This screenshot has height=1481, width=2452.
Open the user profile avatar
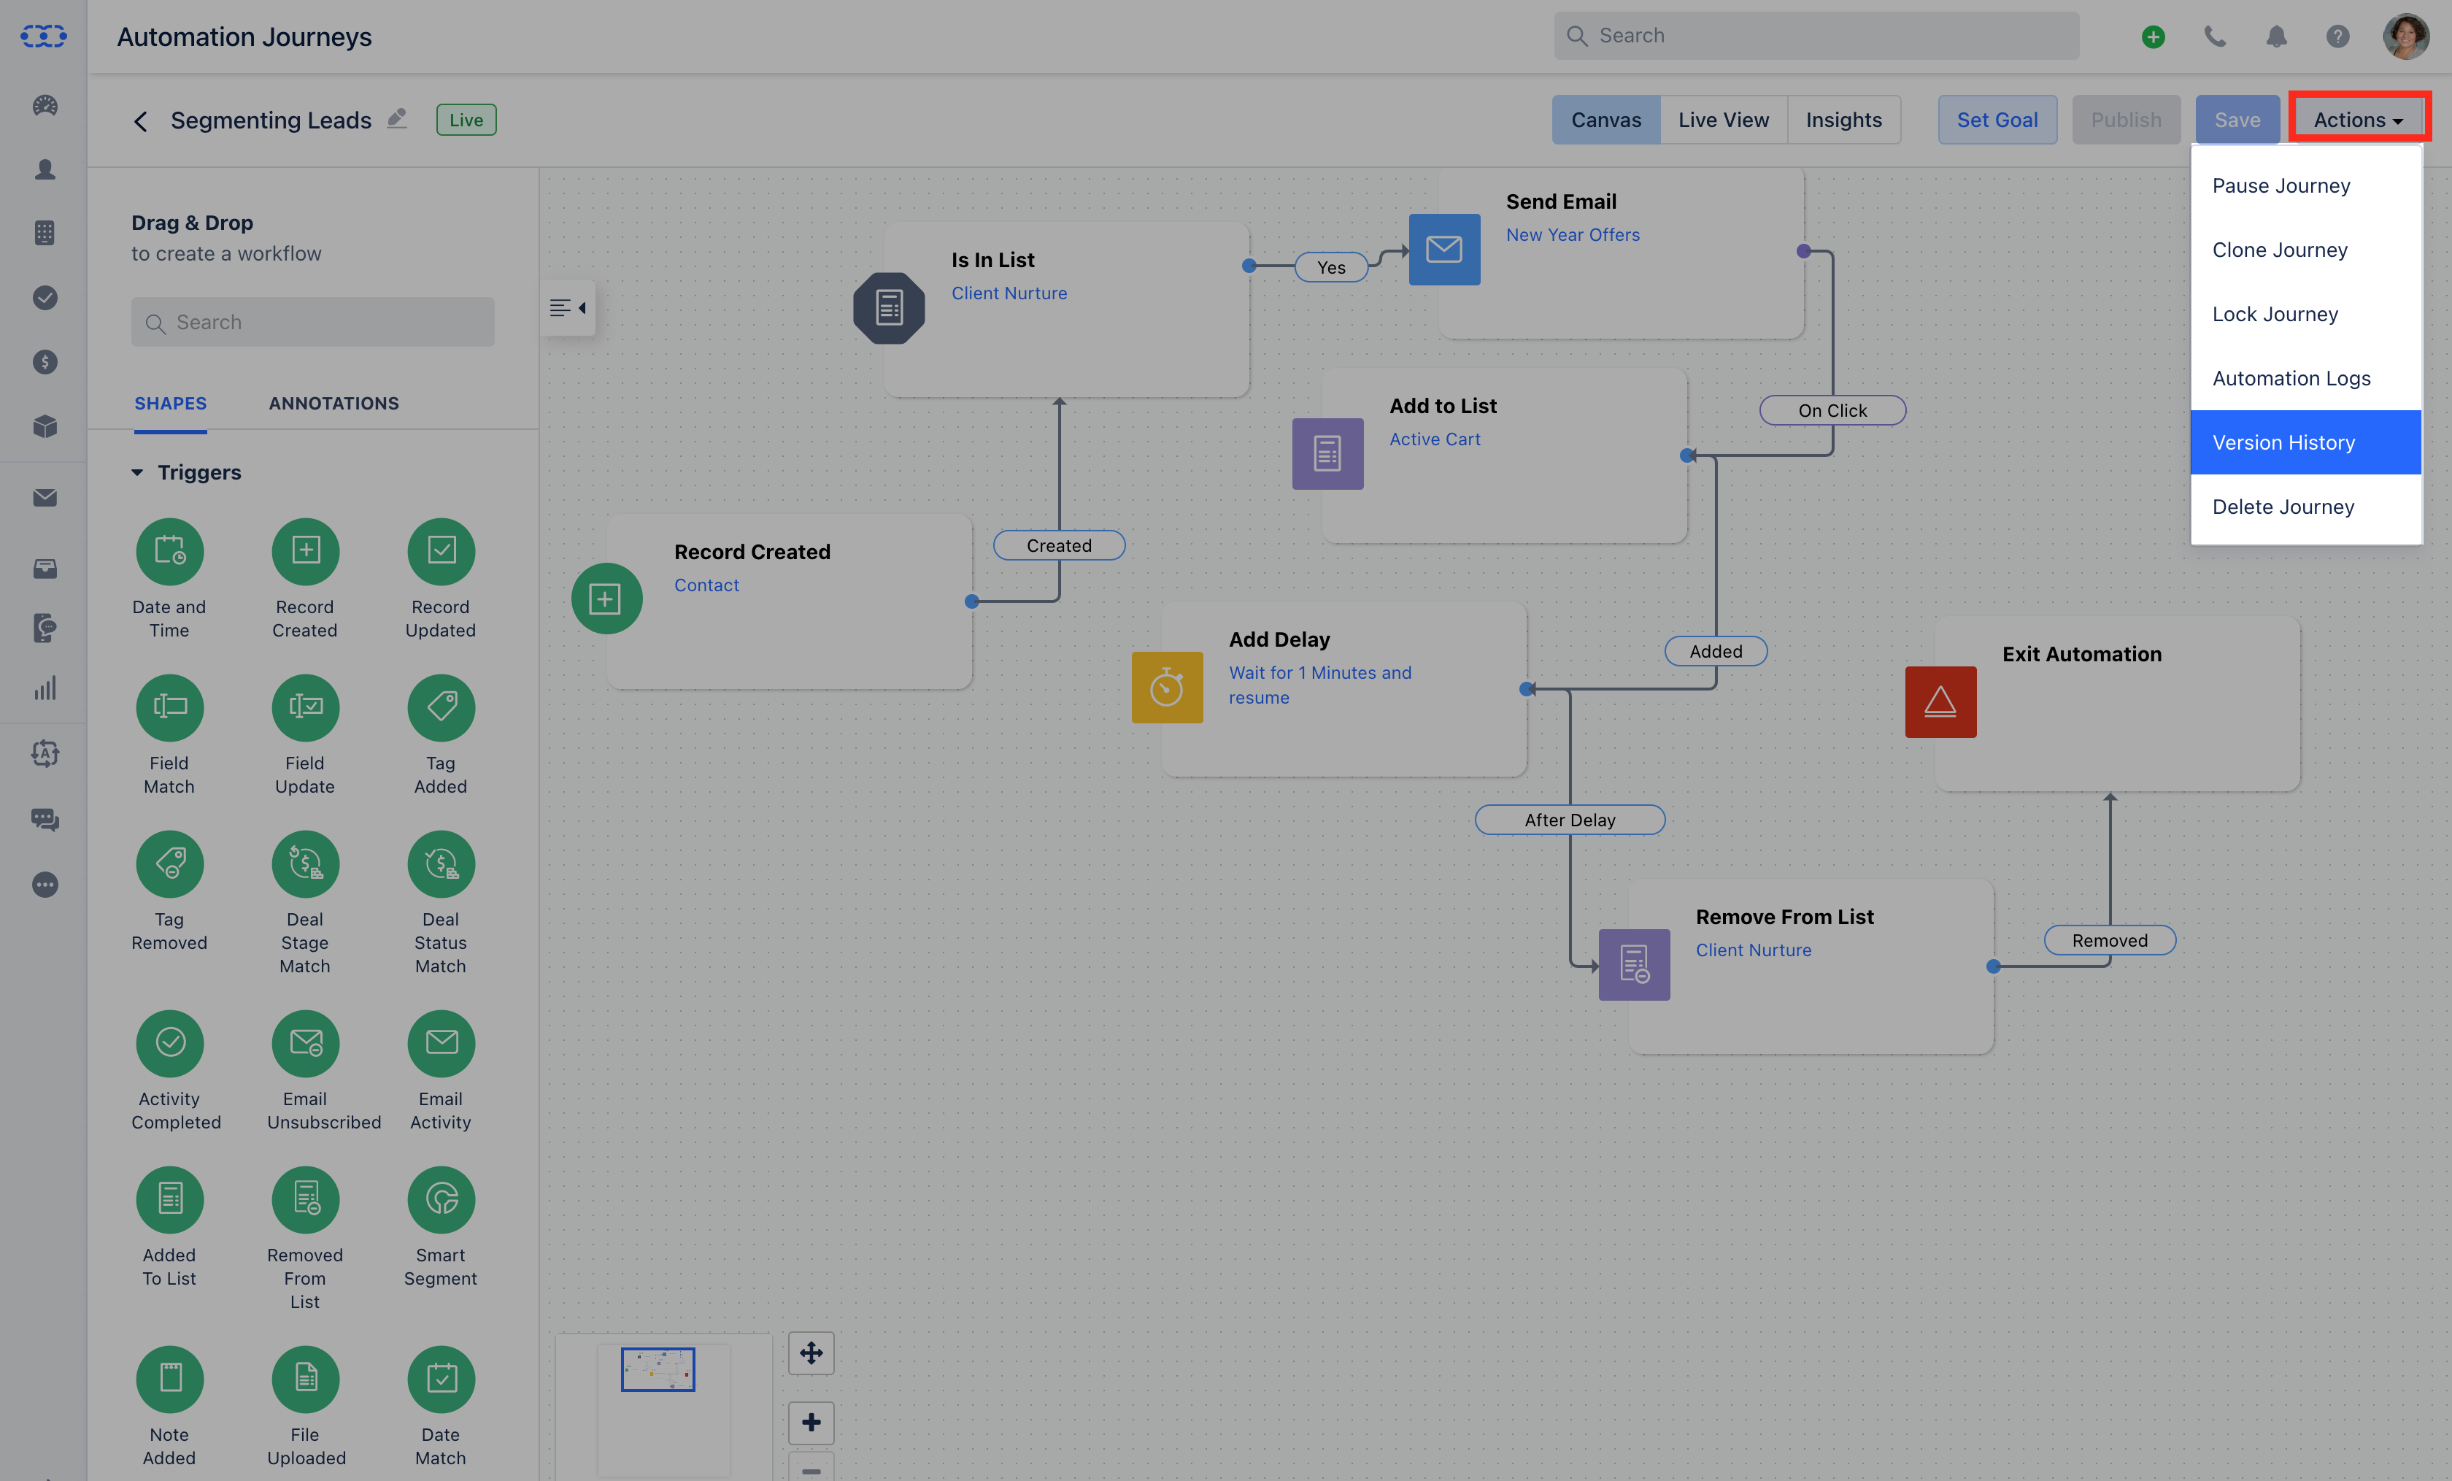(x=2406, y=36)
